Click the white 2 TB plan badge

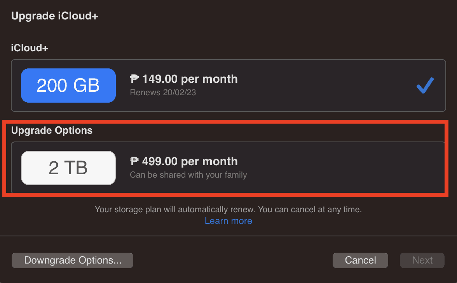68,168
